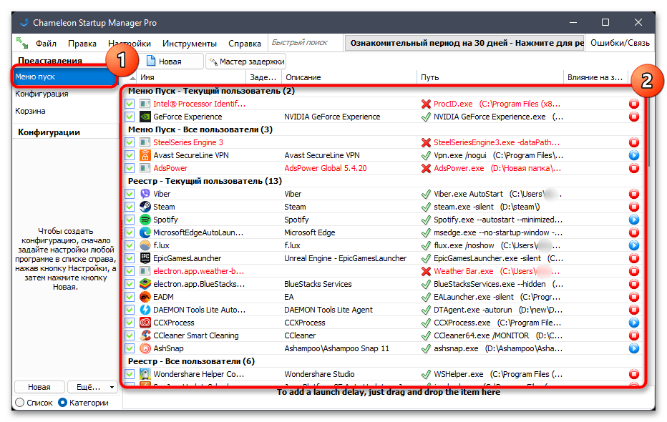Click the EA icon next to EADM
The width and height of the screenshot is (667, 422).
click(x=145, y=297)
